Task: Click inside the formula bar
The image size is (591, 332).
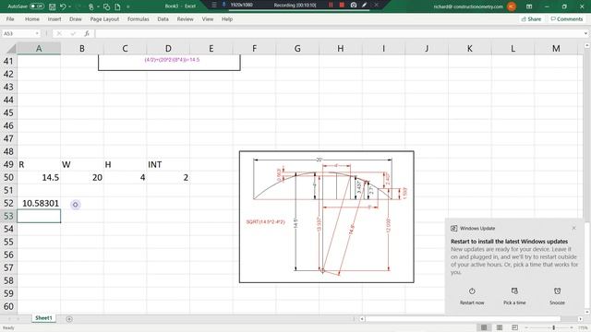Action: pos(338,33)
